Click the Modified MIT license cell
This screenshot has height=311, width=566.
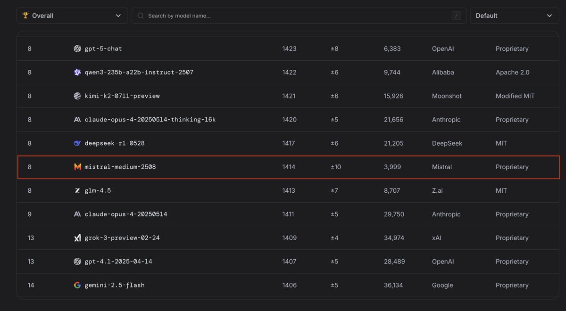point(515,96)
